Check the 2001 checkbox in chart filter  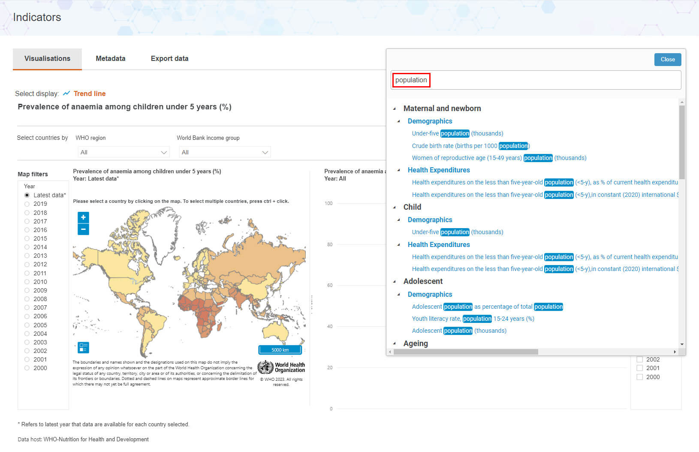click(x=640, y=368)
